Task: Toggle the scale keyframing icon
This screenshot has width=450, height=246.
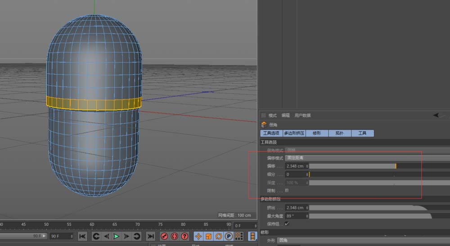Action: click(x=208, y=236)
